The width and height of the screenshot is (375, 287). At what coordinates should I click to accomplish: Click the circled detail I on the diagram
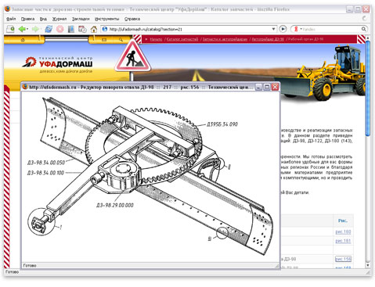41,222
